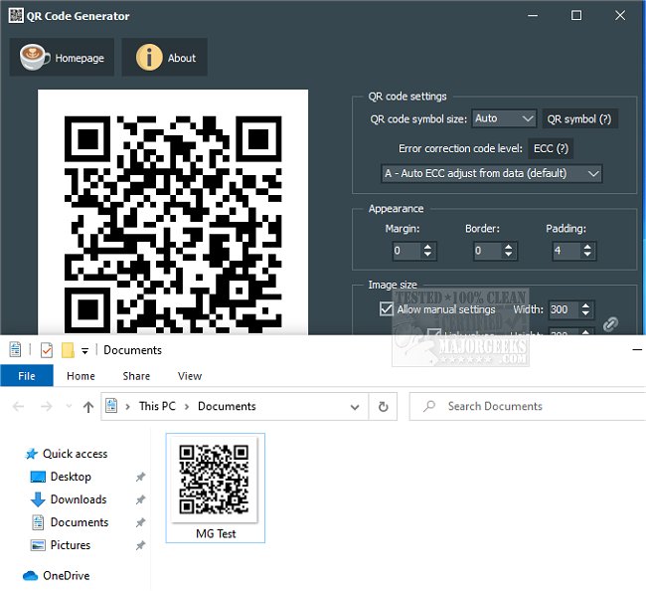
Task: Click the pin icon next to Documents
Action: tap(140, 522)
